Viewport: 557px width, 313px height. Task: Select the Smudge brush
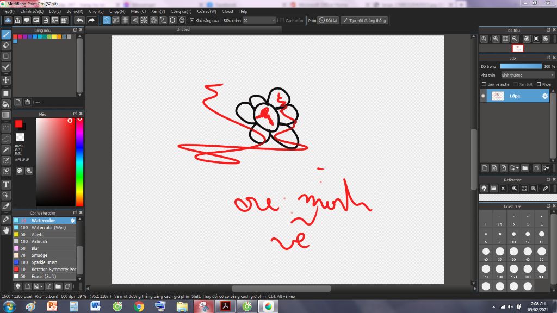coord(45,255)
